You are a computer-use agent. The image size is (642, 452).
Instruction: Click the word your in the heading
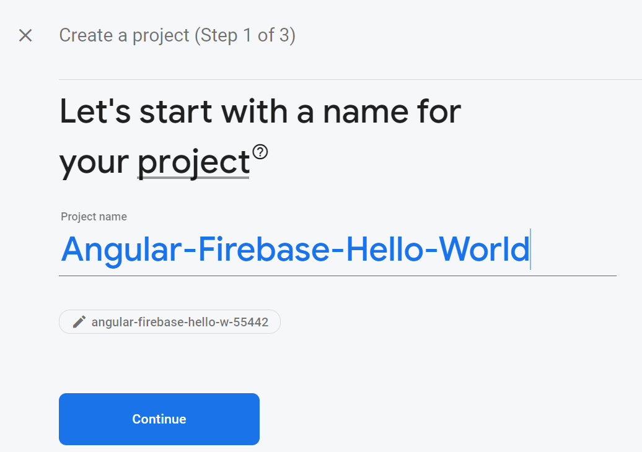point(94,163)
